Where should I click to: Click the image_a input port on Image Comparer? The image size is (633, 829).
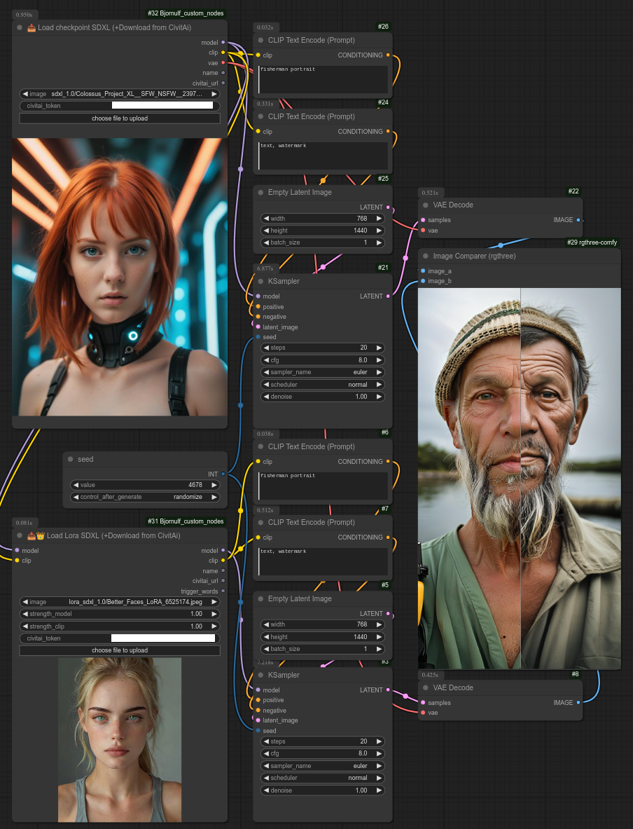tap(423, 271)
